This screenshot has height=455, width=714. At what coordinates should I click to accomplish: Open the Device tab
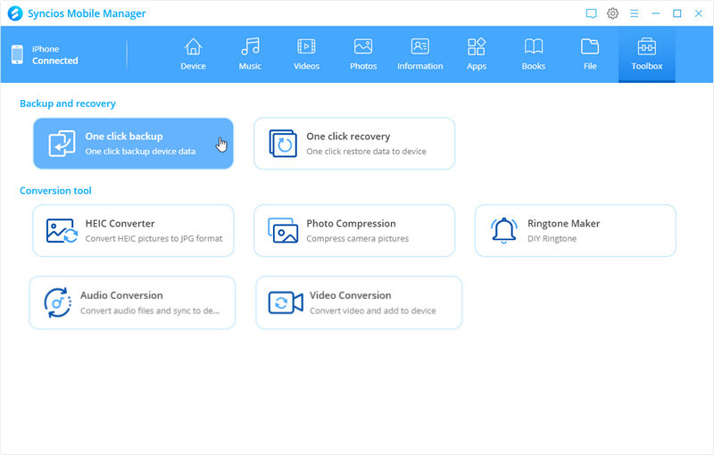coord(193,54)
